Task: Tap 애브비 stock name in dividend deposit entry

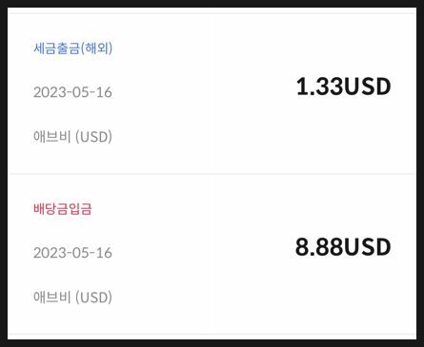Action: [x=52, y=298]
